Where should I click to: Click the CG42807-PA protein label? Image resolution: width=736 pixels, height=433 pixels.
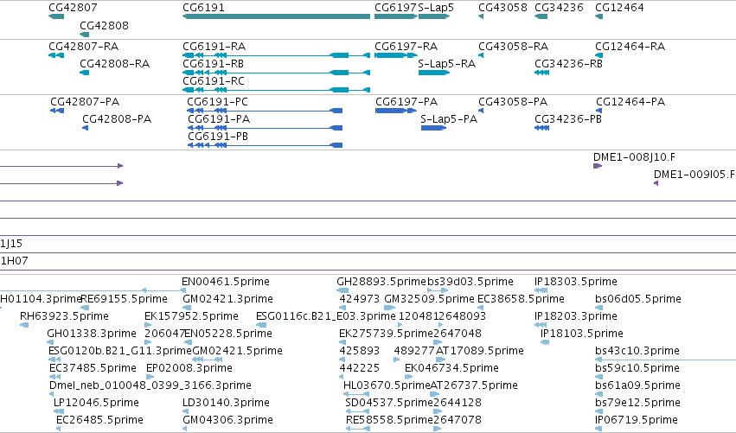[85, 102]
